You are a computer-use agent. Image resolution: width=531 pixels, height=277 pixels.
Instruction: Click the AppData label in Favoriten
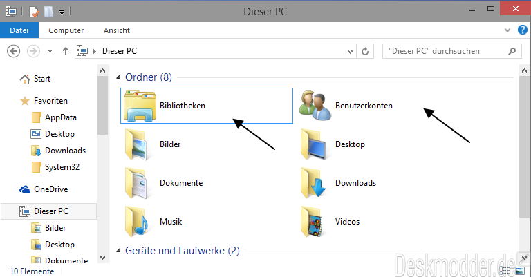[61, 117]
